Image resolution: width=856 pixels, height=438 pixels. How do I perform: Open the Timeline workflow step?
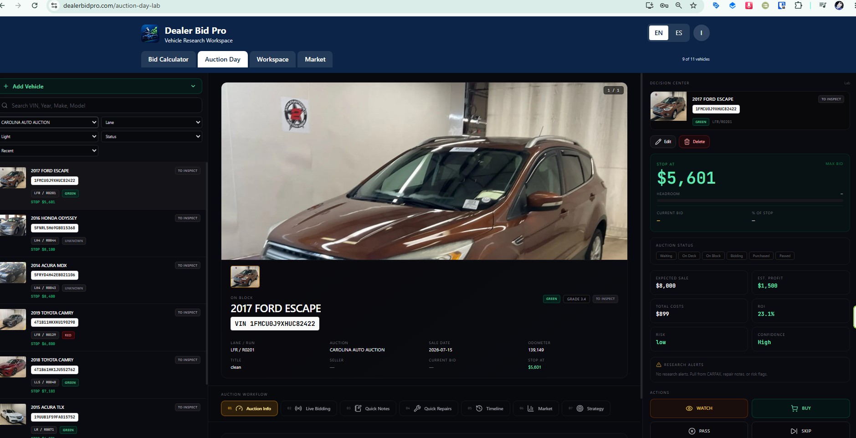[486, 408]
